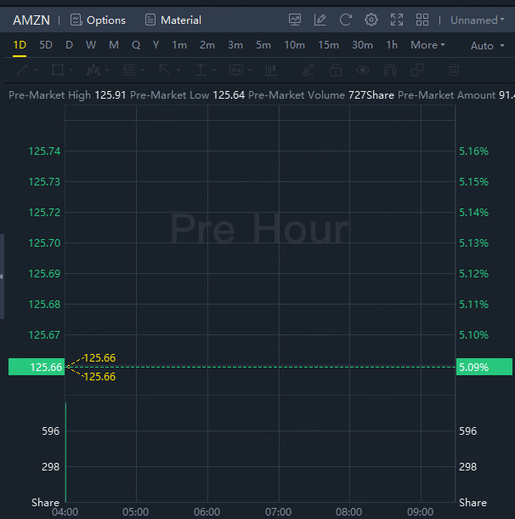515x519 pixels.
Task: Open the Options page
Action: pos(98,20)
